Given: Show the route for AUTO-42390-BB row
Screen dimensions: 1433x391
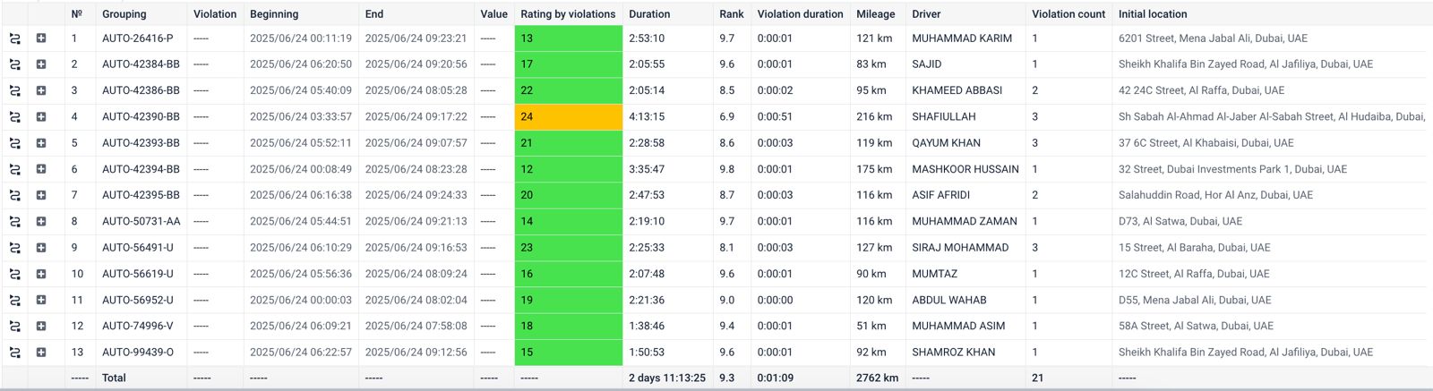Looking at the screenshot, I should click(x=14, y=117).
